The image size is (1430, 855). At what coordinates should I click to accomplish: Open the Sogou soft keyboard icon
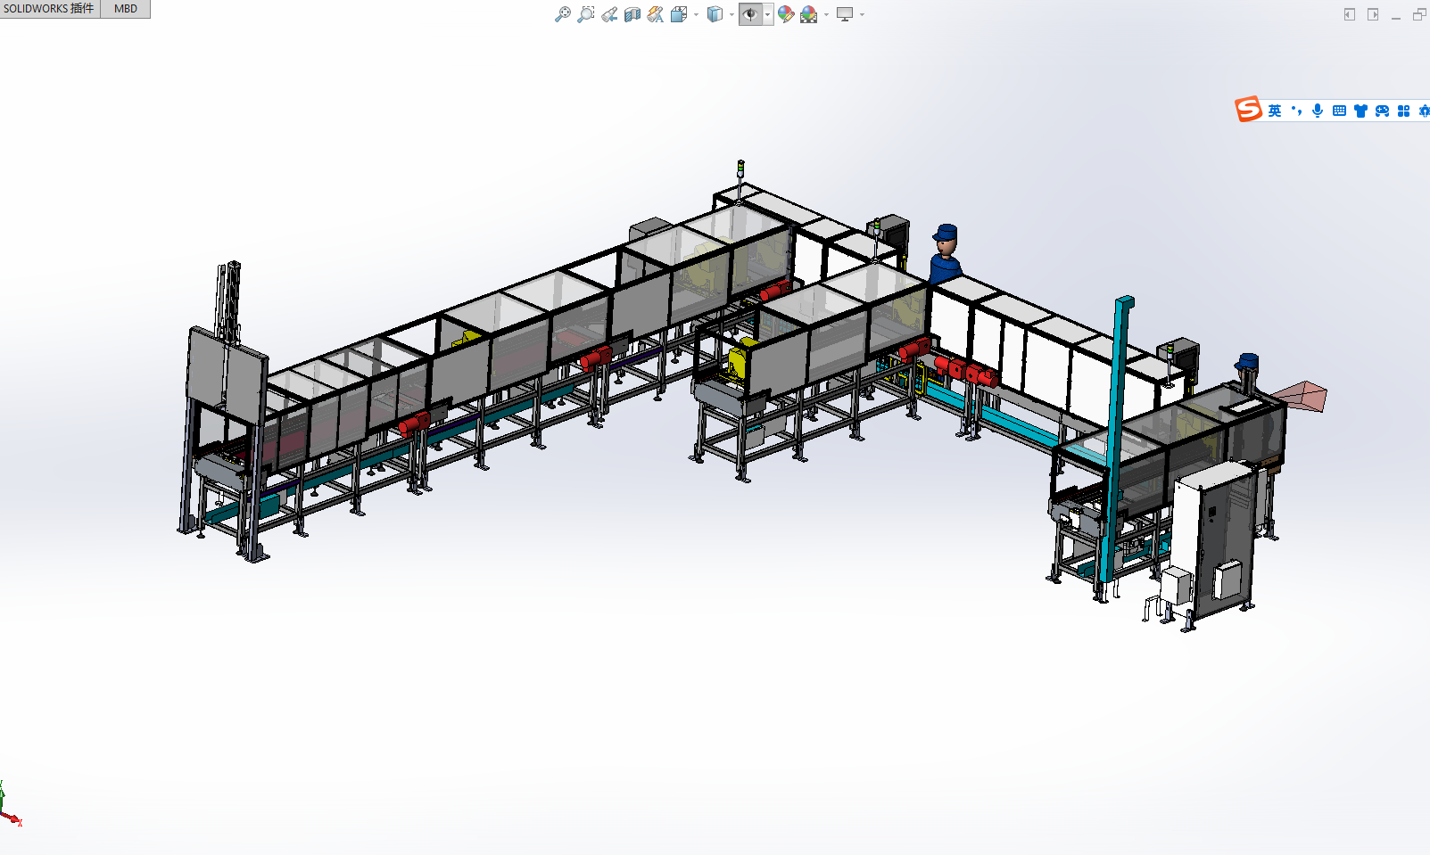1339,111
